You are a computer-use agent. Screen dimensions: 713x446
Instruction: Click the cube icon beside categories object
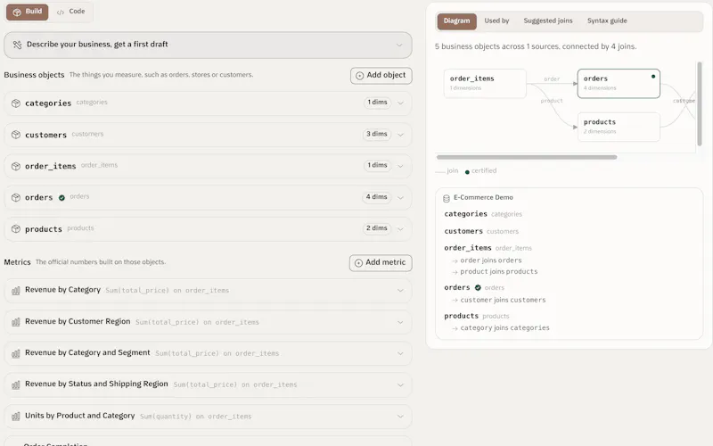[16, 103]
